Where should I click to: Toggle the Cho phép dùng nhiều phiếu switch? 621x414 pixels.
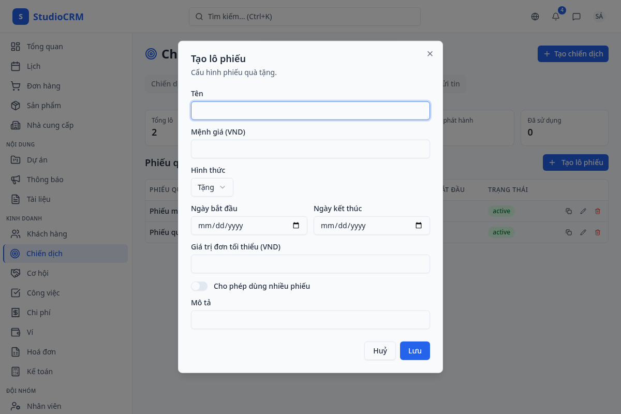click(199, 286)
